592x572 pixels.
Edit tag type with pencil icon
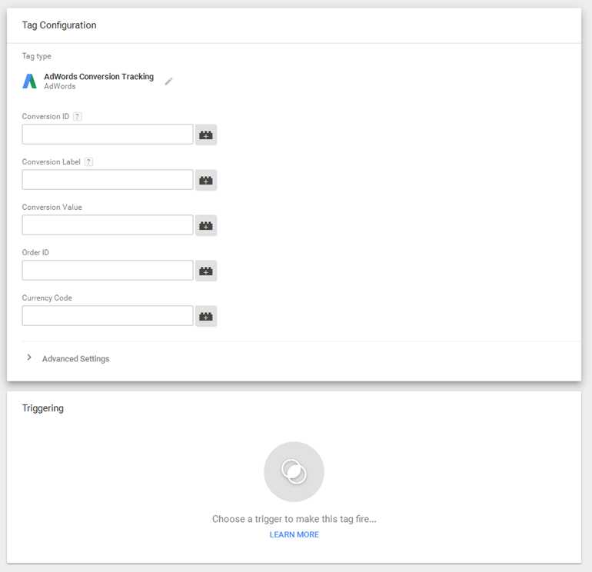169,81
